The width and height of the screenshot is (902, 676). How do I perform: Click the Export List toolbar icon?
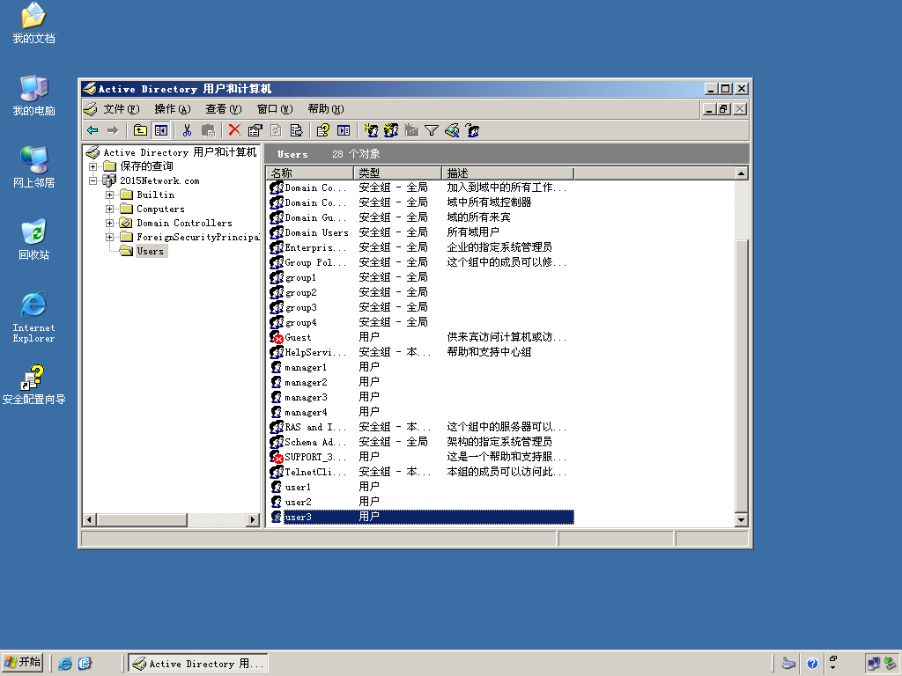coord(296,130)
